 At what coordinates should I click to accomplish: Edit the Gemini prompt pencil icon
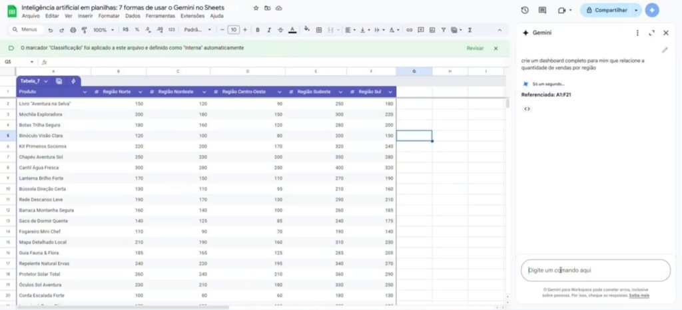(665, 50)
